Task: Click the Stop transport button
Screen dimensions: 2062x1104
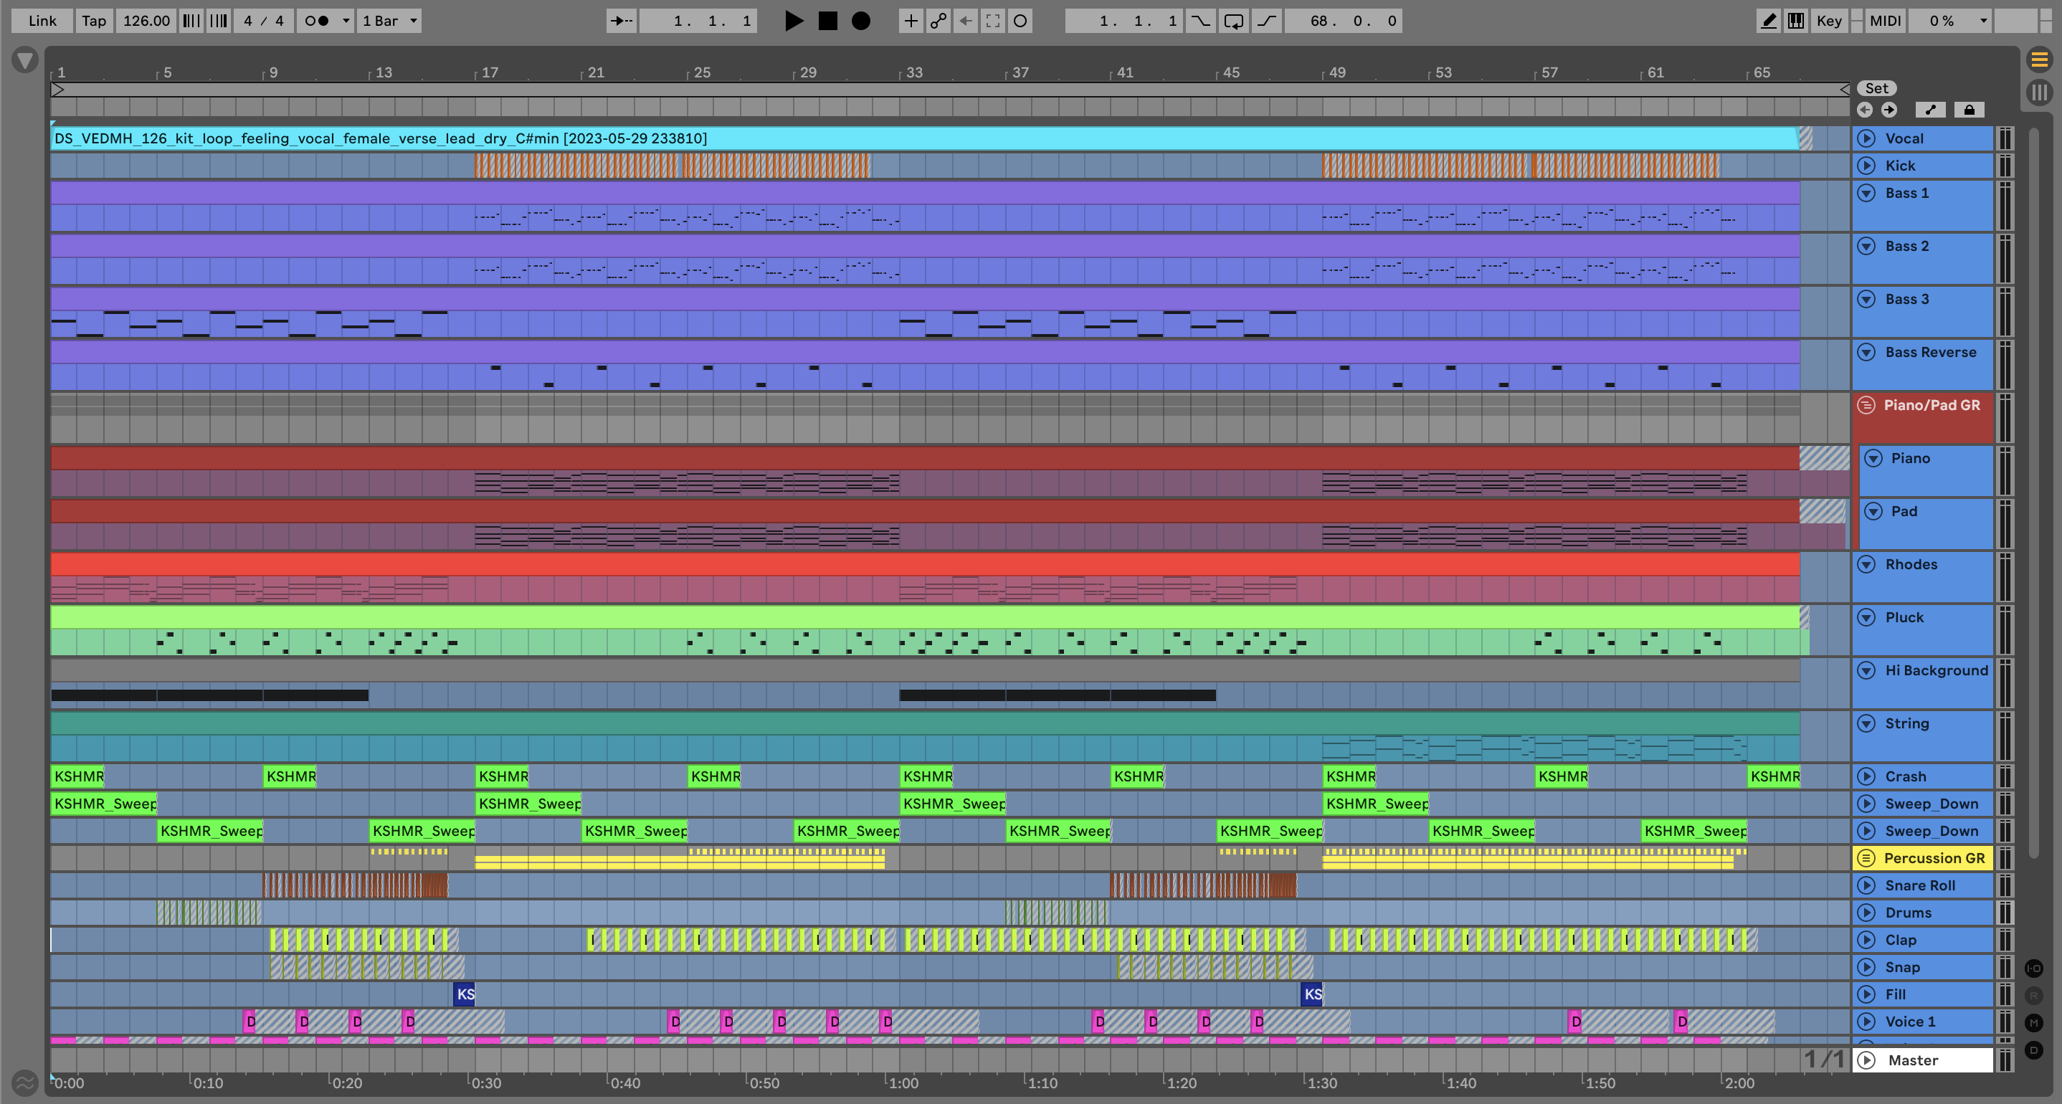Action: click(827, 21)
